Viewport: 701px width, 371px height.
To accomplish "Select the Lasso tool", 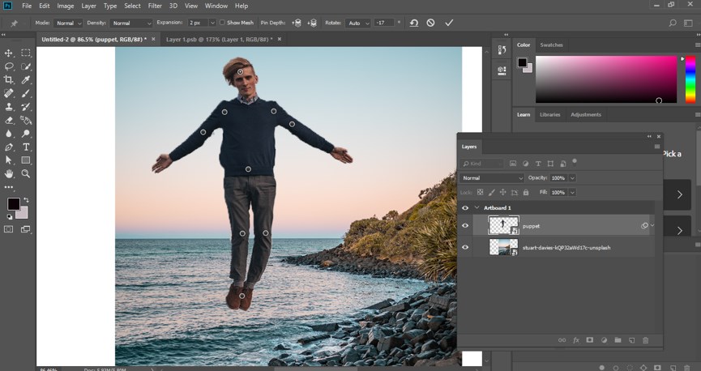I will click(x=9, y=66).
